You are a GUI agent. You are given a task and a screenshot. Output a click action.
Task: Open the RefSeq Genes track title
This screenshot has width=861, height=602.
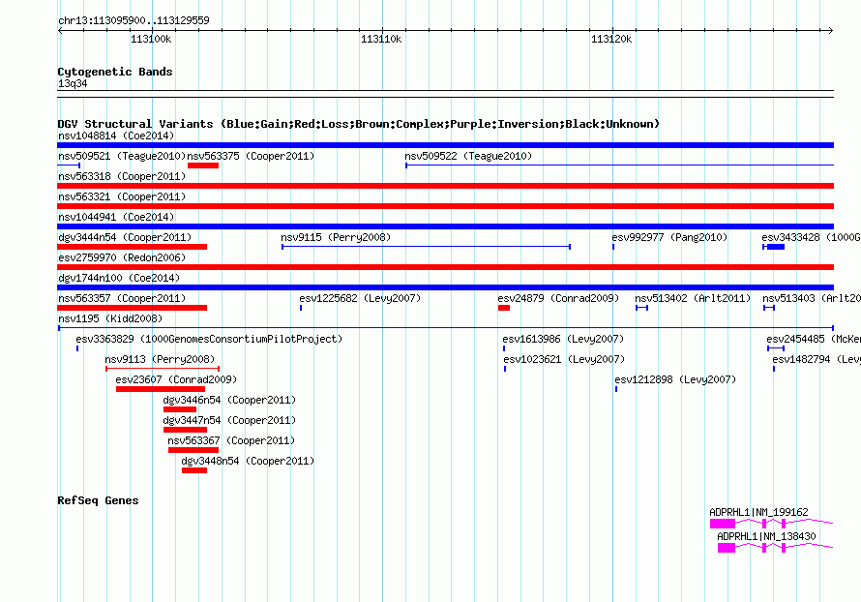click(99, 500)
